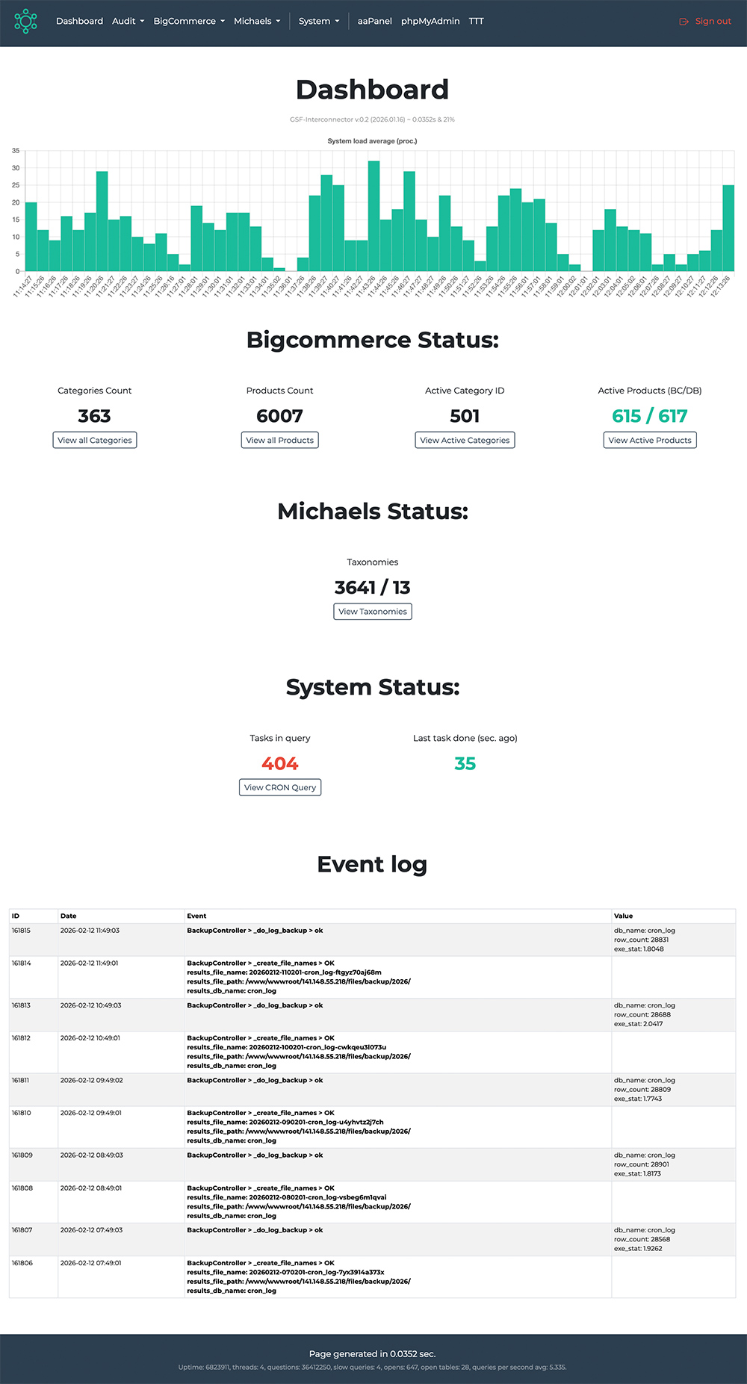Viewport: 747px width, 1384px height.
Task: Click date 2026-02-12 07:49:01
Action: click(x=91, y=1263)
